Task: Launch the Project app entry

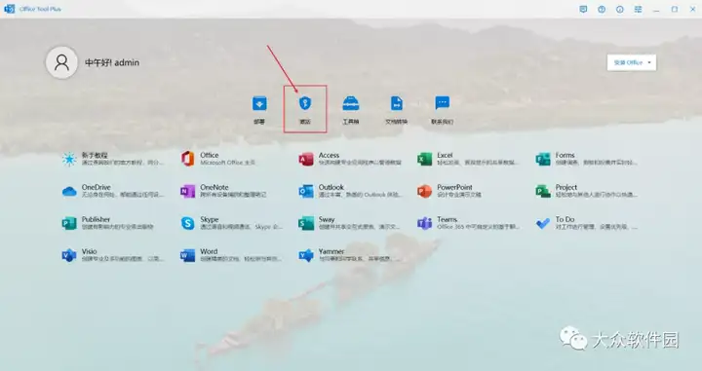Action: click(x=587, y=191)
